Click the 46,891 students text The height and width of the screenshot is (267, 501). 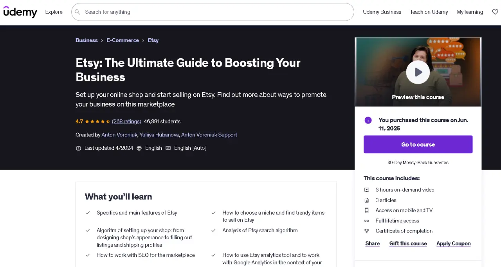click(162, 122)
